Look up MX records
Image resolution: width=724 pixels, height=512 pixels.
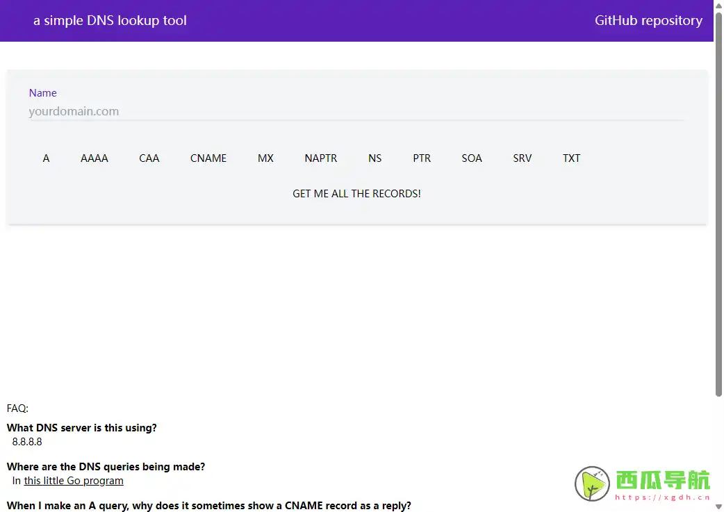click(265, 158)
